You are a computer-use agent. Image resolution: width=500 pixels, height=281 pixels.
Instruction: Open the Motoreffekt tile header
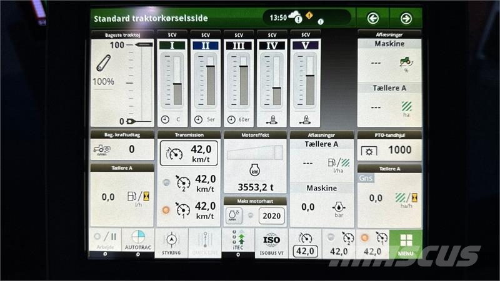point(255,135)
